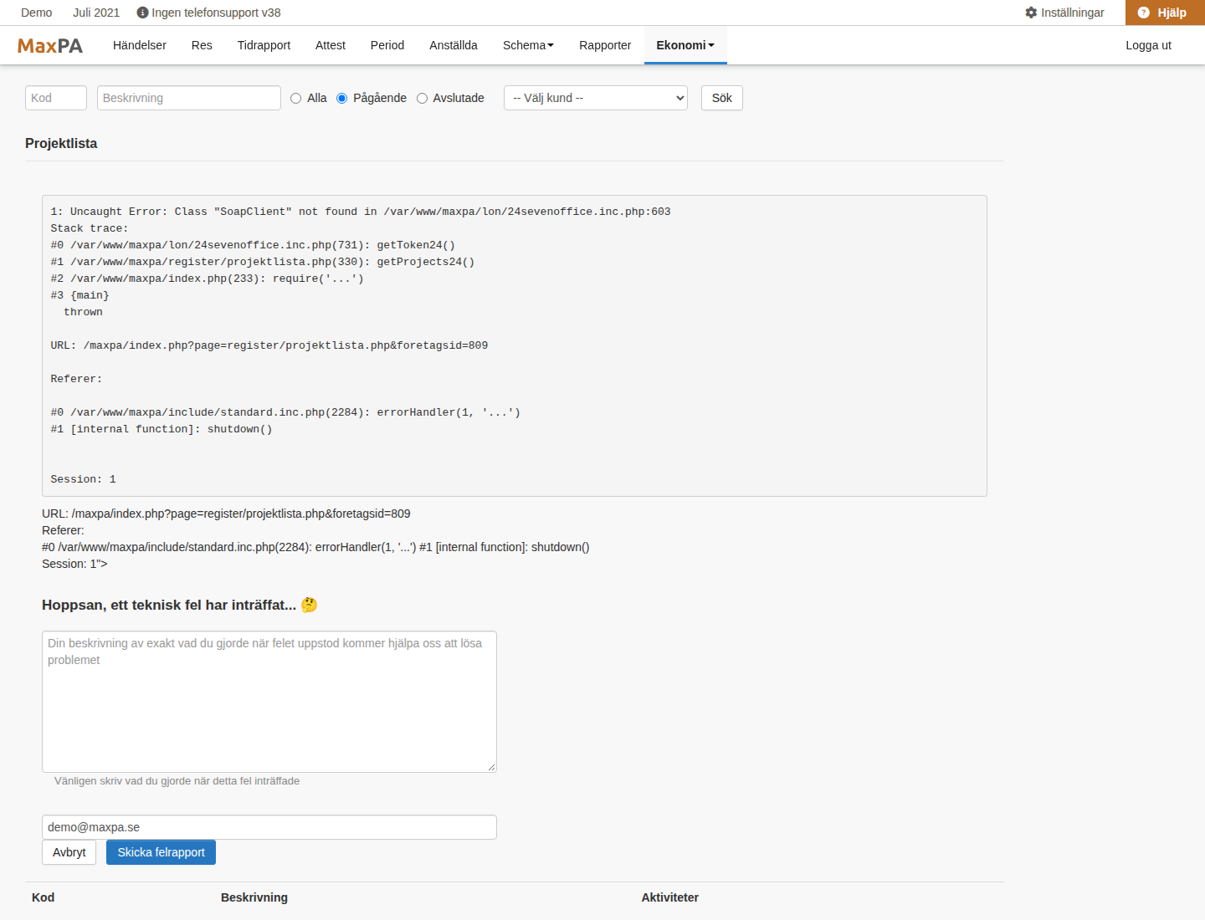Click the error description text area
This screenshot has width=1205, height=920.
tap(269, 702)
